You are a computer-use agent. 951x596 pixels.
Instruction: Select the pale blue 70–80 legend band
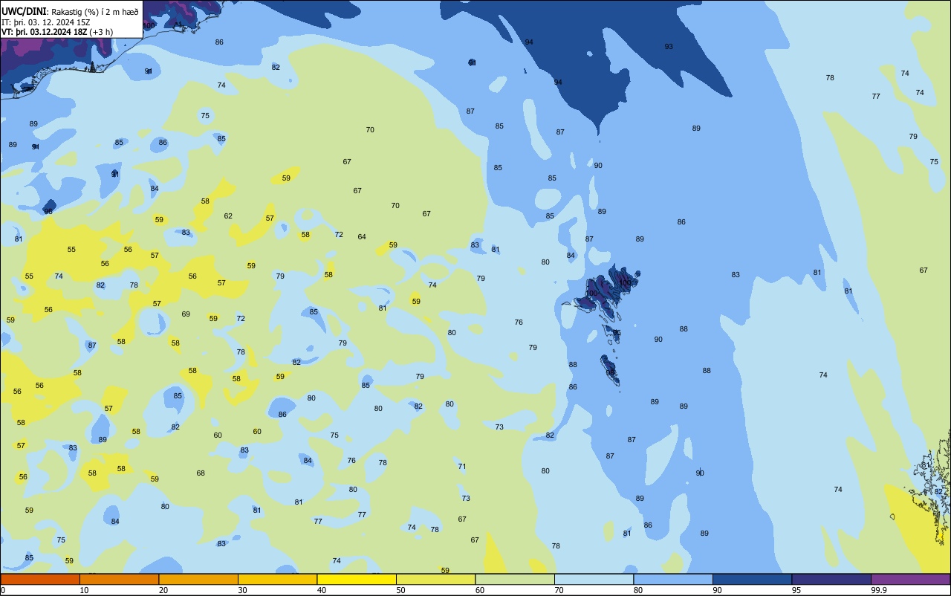point(594,579)
